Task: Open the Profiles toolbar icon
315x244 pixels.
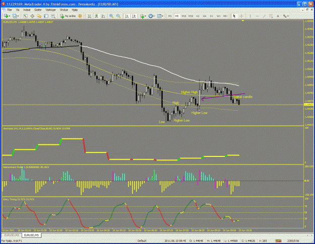Action: coord(15,16)
